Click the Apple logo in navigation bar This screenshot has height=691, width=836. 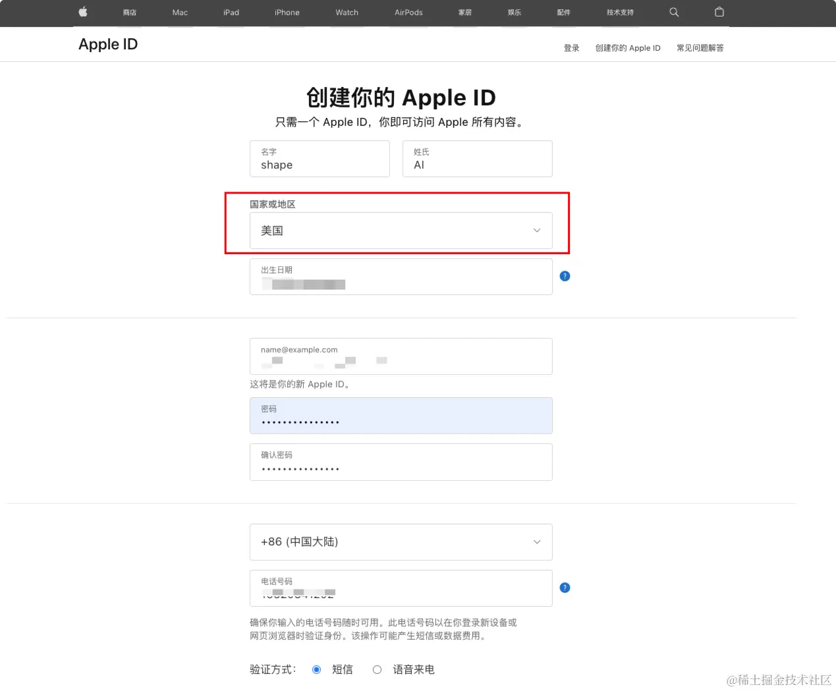point(83,12)
